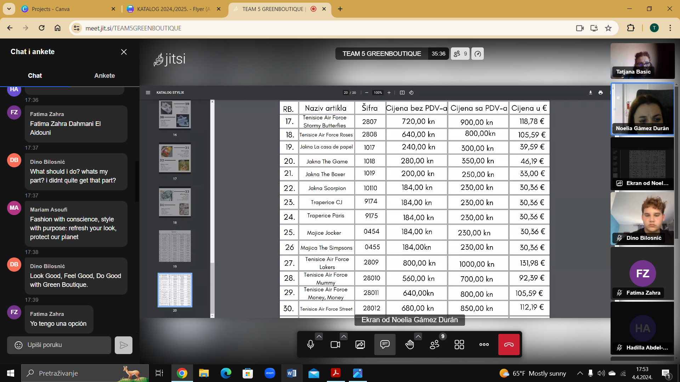680x382 pixels.
Task: Close the Chat i ankete panel
Action: point(124,52)
